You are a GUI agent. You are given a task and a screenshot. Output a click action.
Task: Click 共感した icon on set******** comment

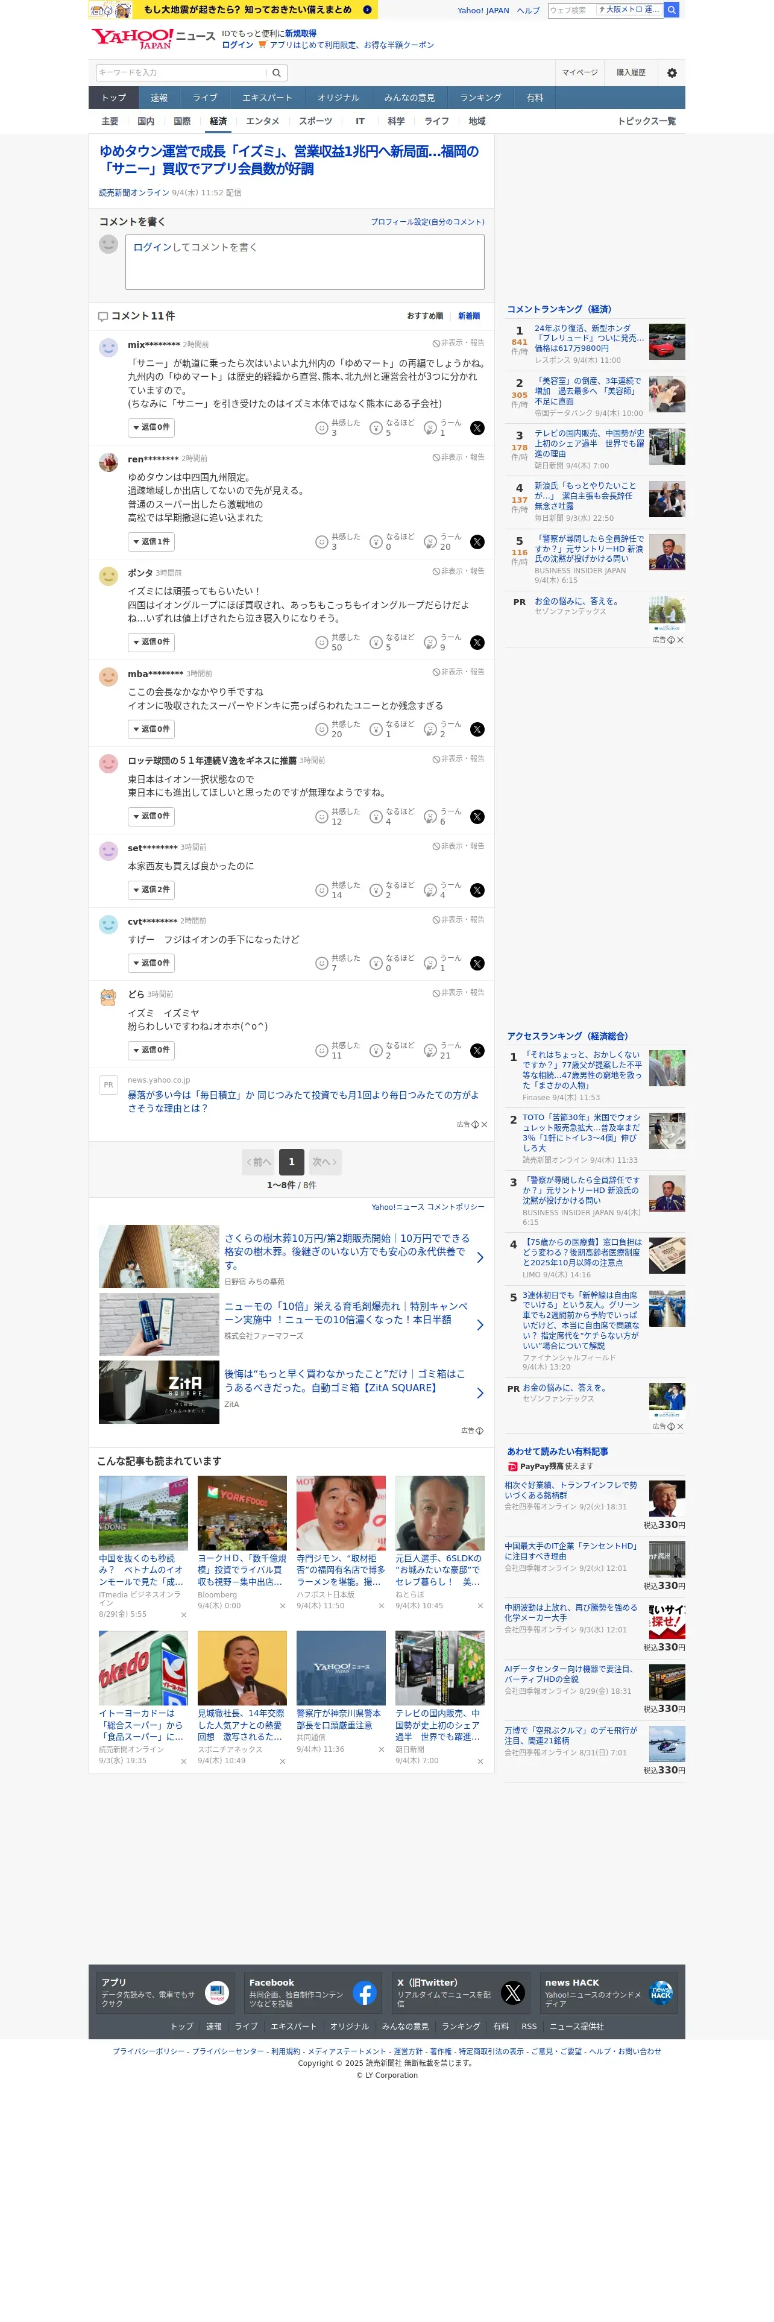coord(322,890)
